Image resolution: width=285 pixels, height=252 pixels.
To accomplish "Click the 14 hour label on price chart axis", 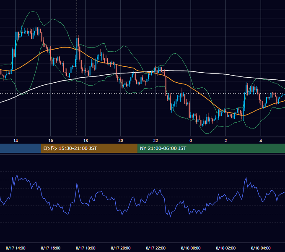I will (x=16, y=141).
